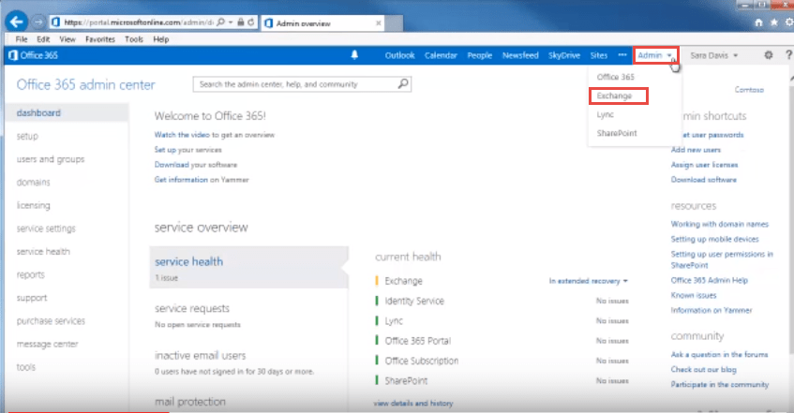Open licensing in left navigation
This screenshot has width=794, height=413.
(x=34, y=205)
